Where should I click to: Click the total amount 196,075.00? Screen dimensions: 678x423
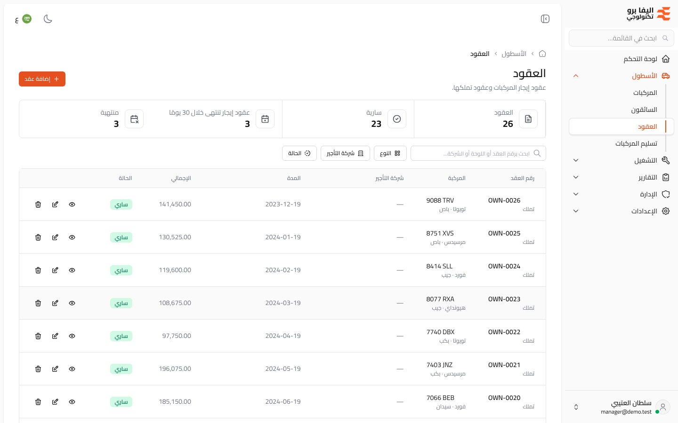pyautogui.click(x=175, y=369)
